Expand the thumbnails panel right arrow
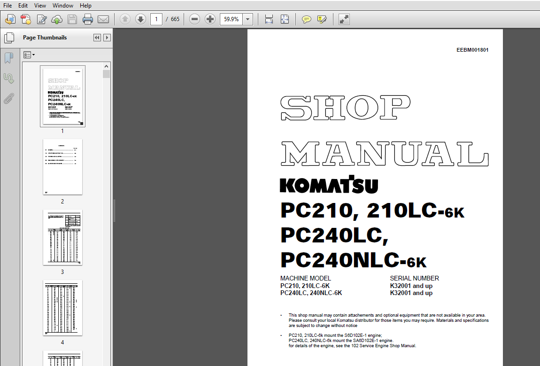The height and width of the screenshot is (366, 540). coord(107,38)
